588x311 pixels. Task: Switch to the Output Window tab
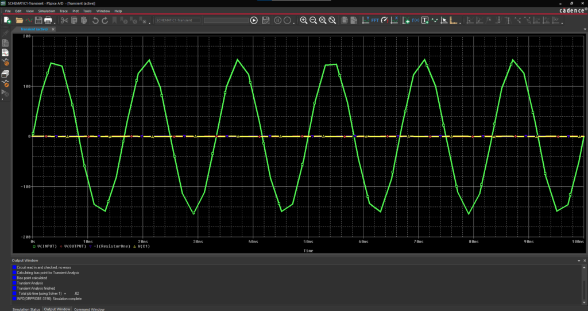tap(57, 309)
